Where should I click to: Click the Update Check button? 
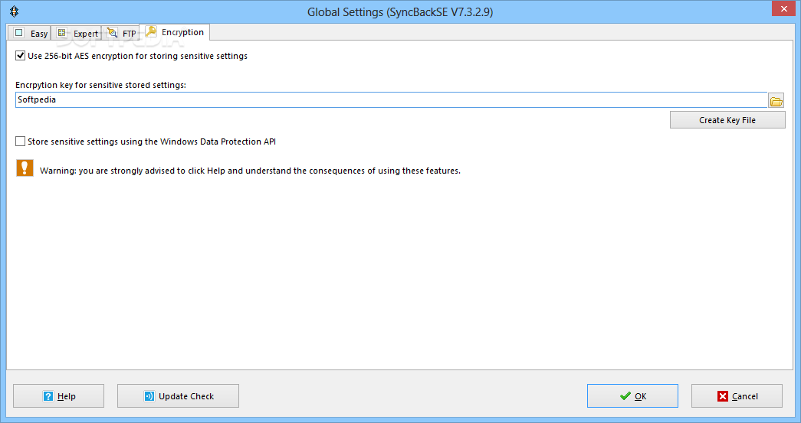179,396
